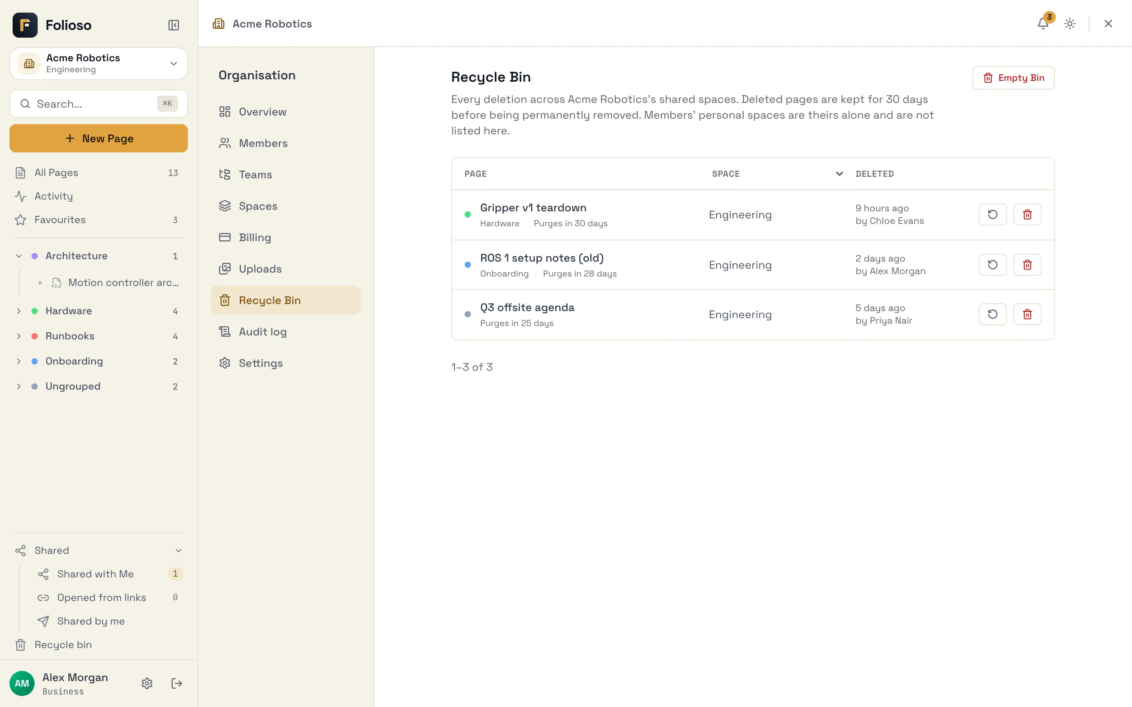Open the Teams section
The height and width of the screenshot is (707, 1132).
tap(285, 174)
